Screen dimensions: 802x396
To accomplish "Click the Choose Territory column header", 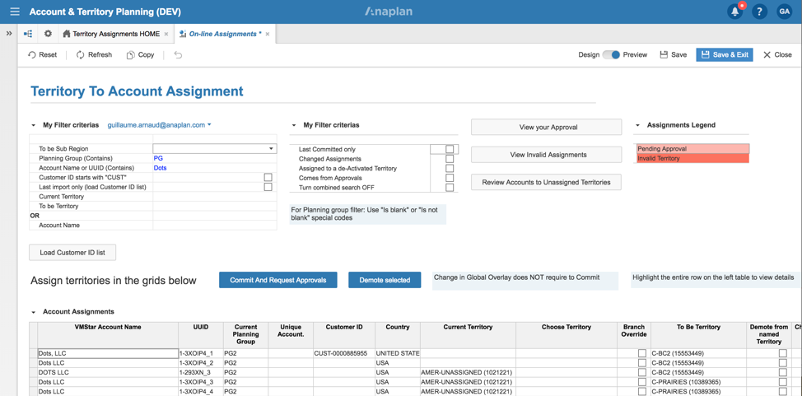I will (567, 334).
